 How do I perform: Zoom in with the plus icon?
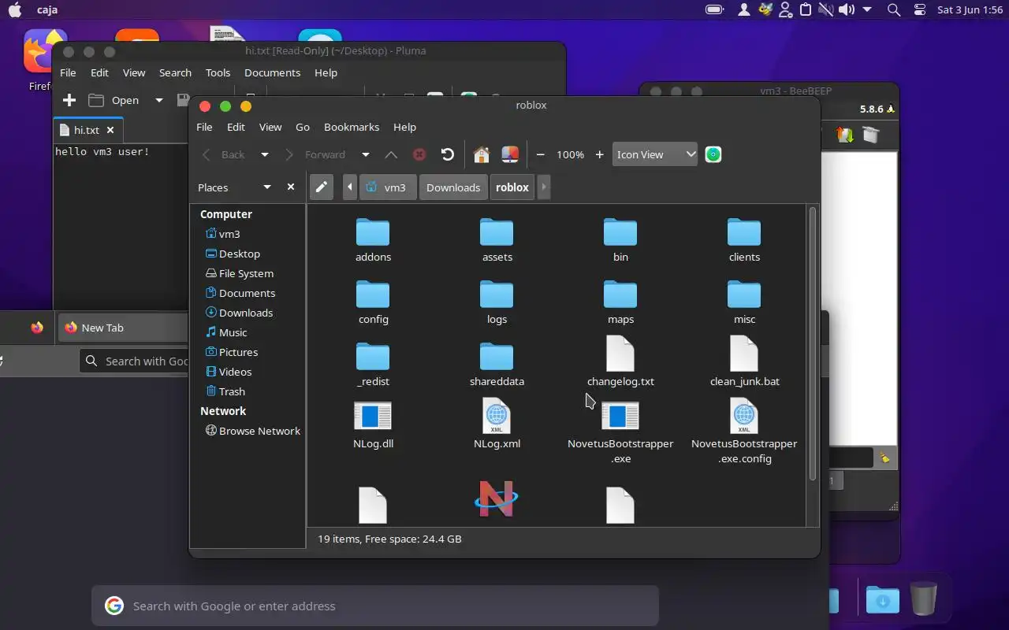[x=599, y=154]
